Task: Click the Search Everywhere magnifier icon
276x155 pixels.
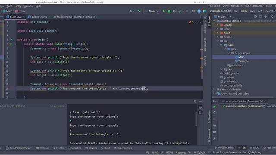Action: click(194, 11)
